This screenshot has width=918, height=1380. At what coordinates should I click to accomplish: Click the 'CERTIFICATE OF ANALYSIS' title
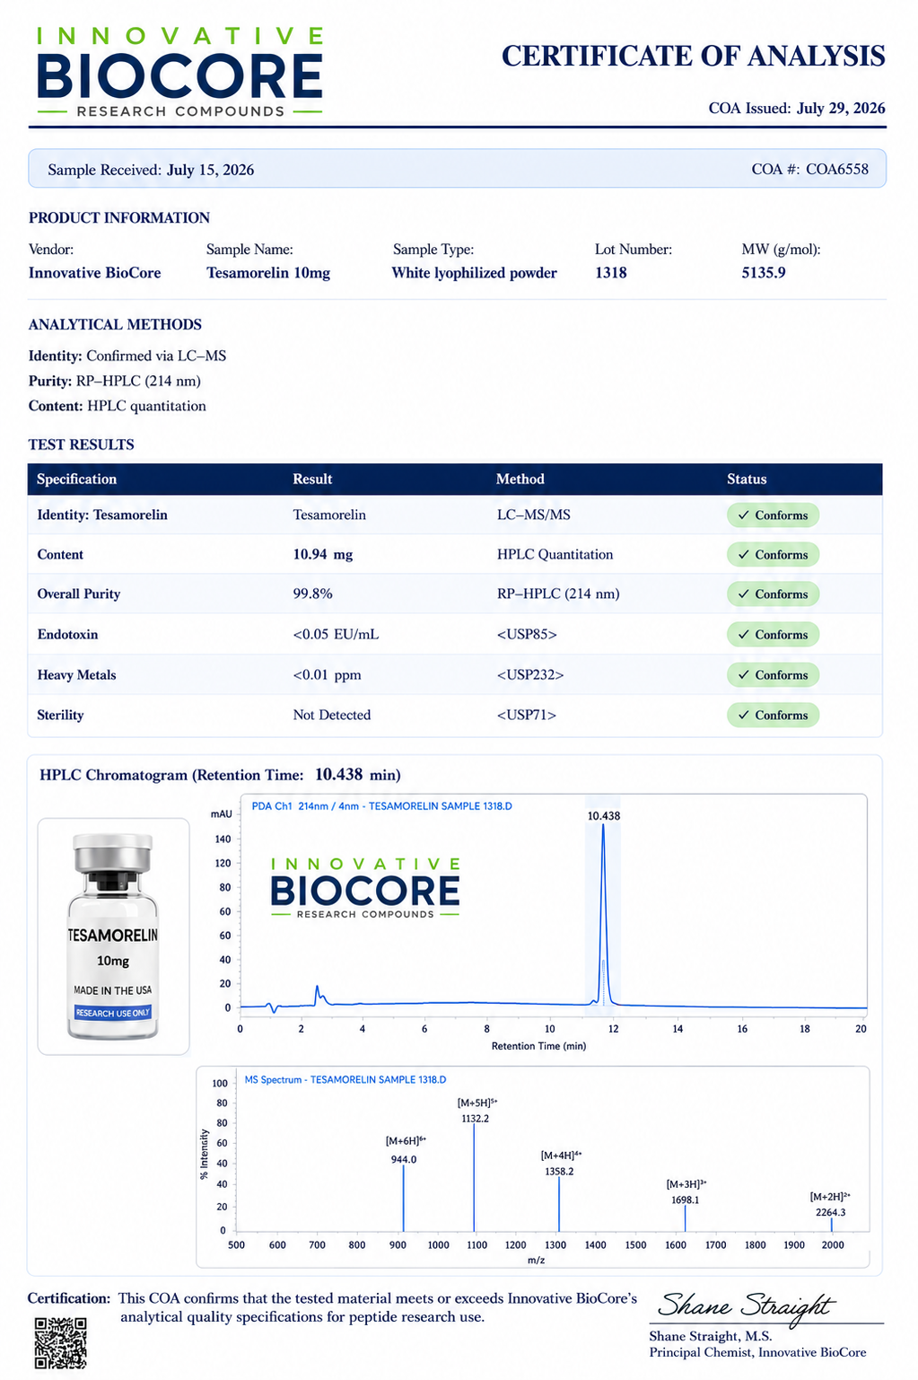point(693,56)
